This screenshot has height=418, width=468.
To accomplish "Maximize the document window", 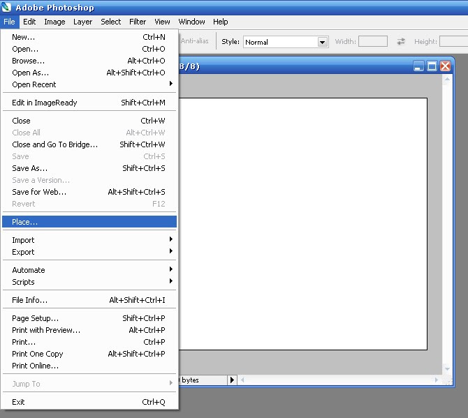I will click(432, 66).
